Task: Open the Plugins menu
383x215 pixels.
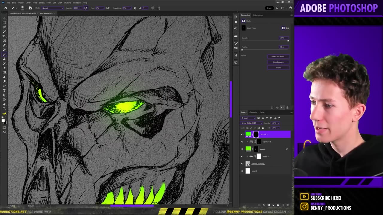Action: pyautogui.click(x=68, y=3)
